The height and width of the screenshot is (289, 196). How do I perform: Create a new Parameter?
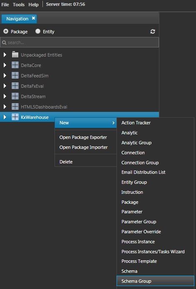pos(156,212)
